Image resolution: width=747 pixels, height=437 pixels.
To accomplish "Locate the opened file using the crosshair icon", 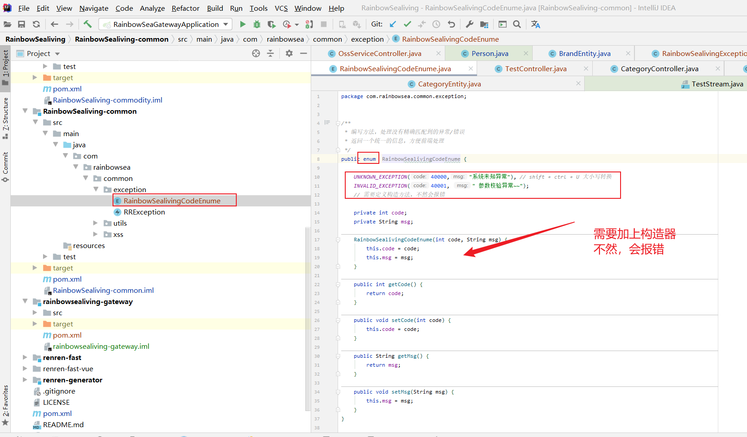I will 256,53.
